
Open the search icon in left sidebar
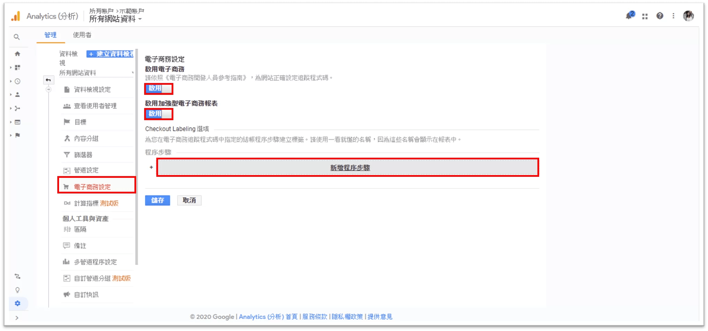pos(17,37)
